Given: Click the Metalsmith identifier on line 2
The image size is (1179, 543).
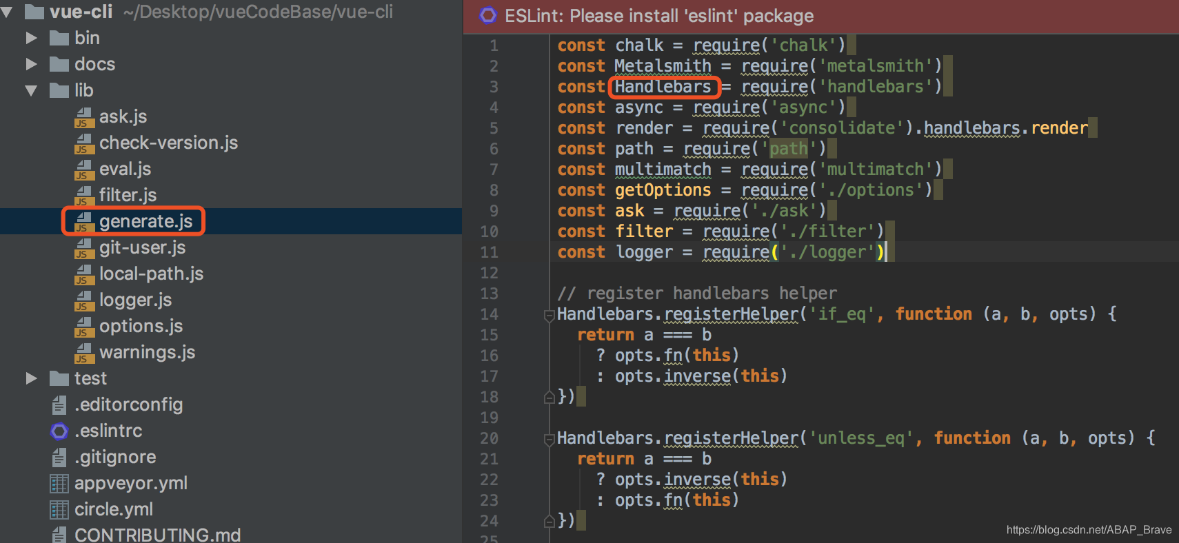Looking at the screenshot, I should [x=663, y=65].
